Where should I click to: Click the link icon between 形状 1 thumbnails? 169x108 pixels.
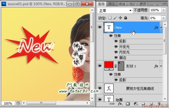[116, 66]
